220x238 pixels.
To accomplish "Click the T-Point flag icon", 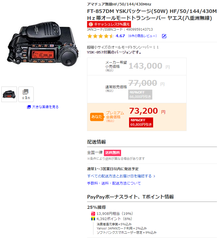I will [93, 219].
